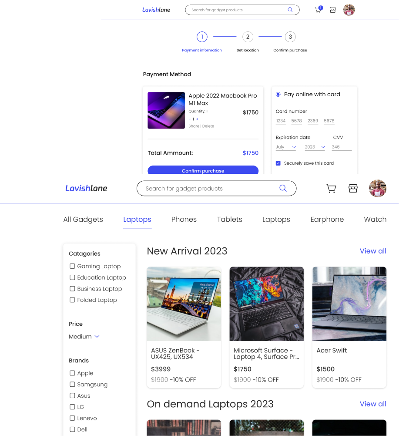Screen dimensions: 399x436
Task: Switch to the Phones tab
Action: point(184,220)
